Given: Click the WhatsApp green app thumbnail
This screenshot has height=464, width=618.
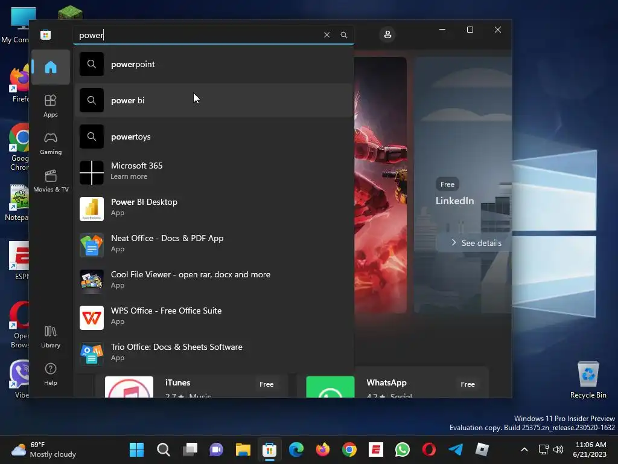Looking at the screenshot, I should coord(330,387).
